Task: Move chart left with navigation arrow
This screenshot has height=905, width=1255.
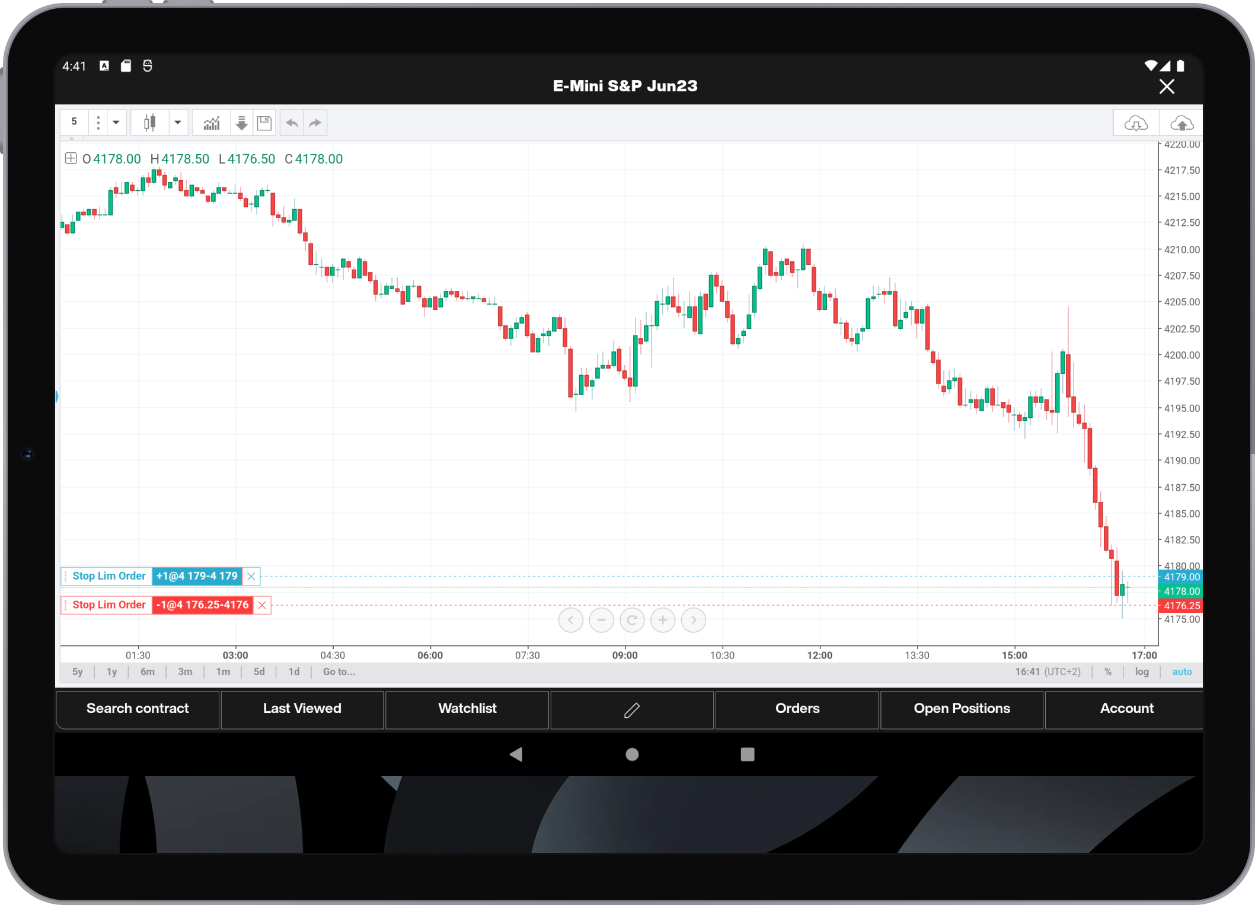Action: point(571,620)
